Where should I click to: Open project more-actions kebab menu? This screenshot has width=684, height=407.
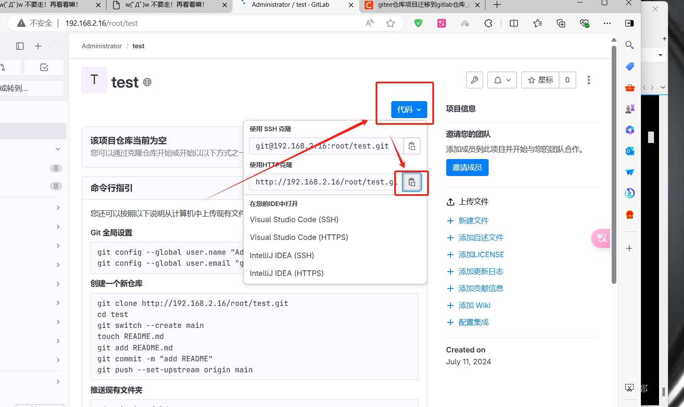click(589, 80)
